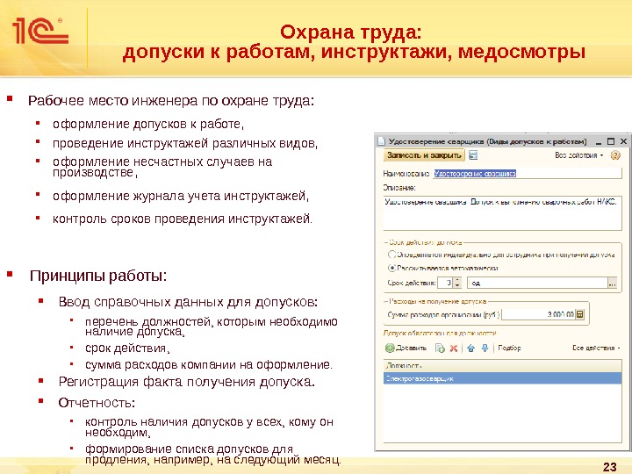Click the '...' select button of period field
Image resolution: width=632 pixels, height=474 pixels.
[x=612, y=283]
